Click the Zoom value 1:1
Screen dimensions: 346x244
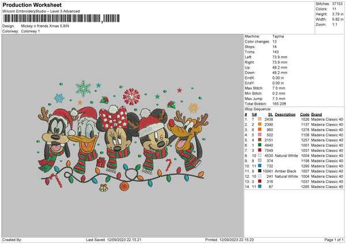334,24
